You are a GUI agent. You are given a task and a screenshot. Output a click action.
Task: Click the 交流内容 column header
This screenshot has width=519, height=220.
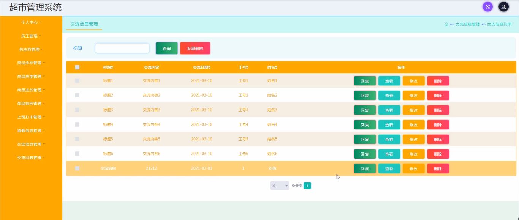pos(151,68)
